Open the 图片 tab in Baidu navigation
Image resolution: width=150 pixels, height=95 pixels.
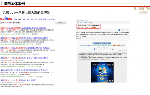pos(36,19)
